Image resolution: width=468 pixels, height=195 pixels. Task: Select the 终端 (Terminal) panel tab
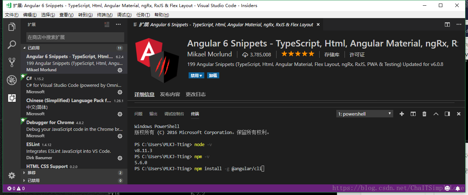tap(195, 114)
